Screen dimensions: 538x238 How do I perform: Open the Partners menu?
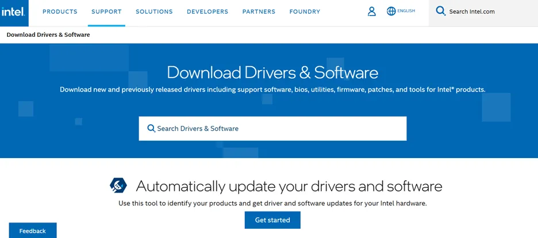pos(259,11)
